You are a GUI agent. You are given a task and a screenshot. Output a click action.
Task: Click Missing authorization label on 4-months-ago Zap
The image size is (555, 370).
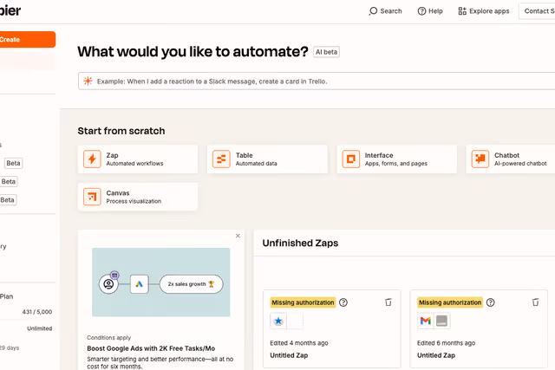(x=303, y=302)
